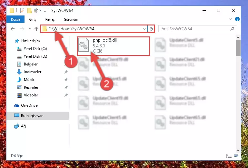Refresh the SysWOW64 folder
248x168 pixels.
coord(151,29)
